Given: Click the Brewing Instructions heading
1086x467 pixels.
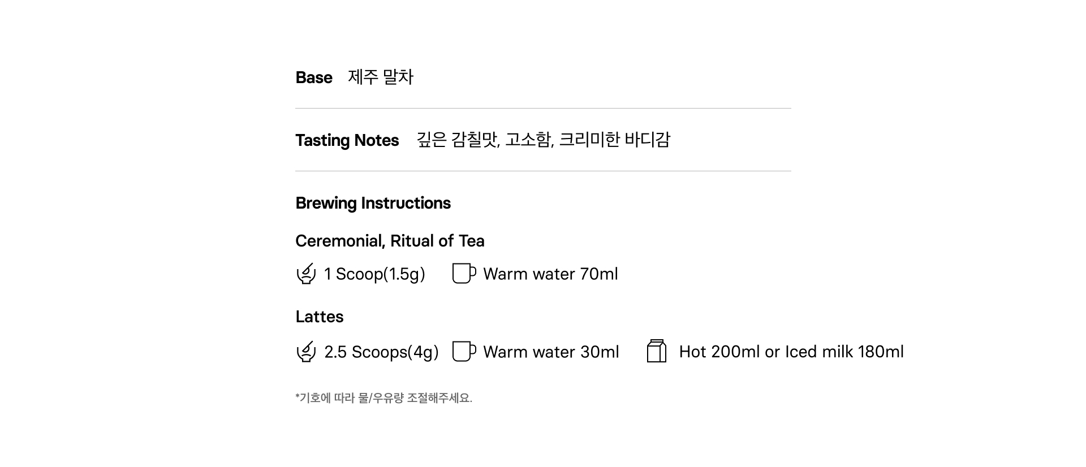Looking at the screenshot, I should coord(373,203).
